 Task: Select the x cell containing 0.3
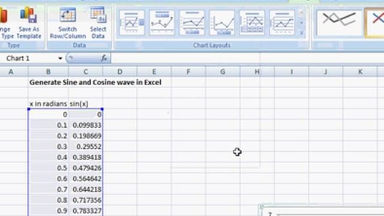[x=48, y=146]
